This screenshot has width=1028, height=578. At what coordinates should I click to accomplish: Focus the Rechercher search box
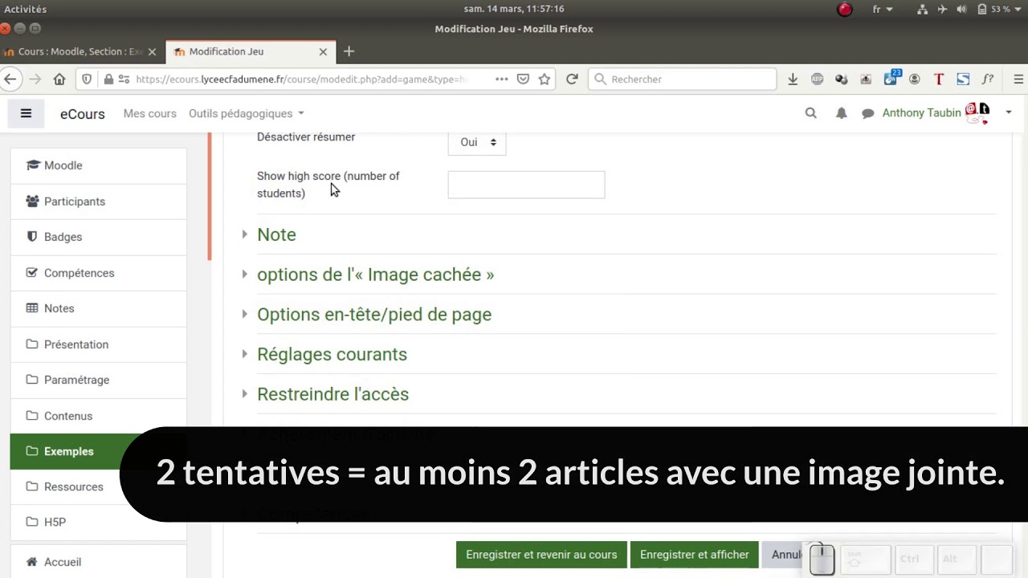[683, 79]
